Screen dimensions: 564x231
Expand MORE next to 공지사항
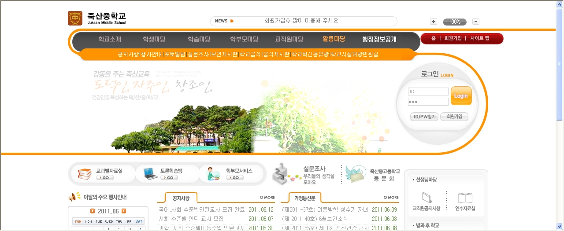point(267,198)
